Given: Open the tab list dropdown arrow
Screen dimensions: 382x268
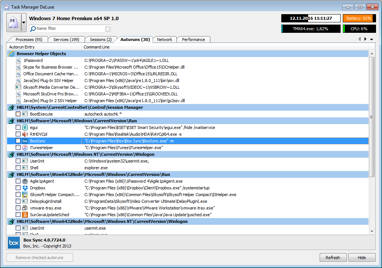Looking at the screenshot, I should pos(372,39).
